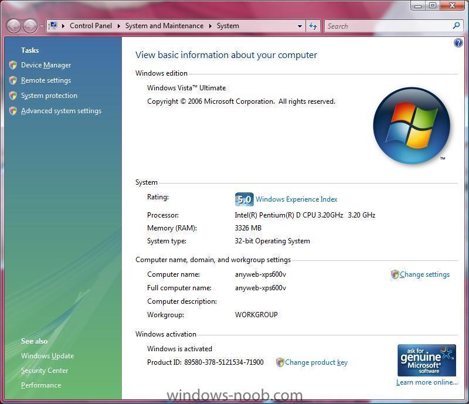The width and height of the screenshot is (469, 404).
Task: Click the System breadcrumb item
Action: coord(227,26)
